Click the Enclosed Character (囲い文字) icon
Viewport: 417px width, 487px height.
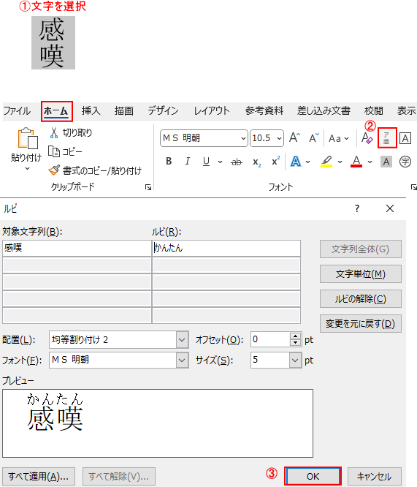coord(405,162)
